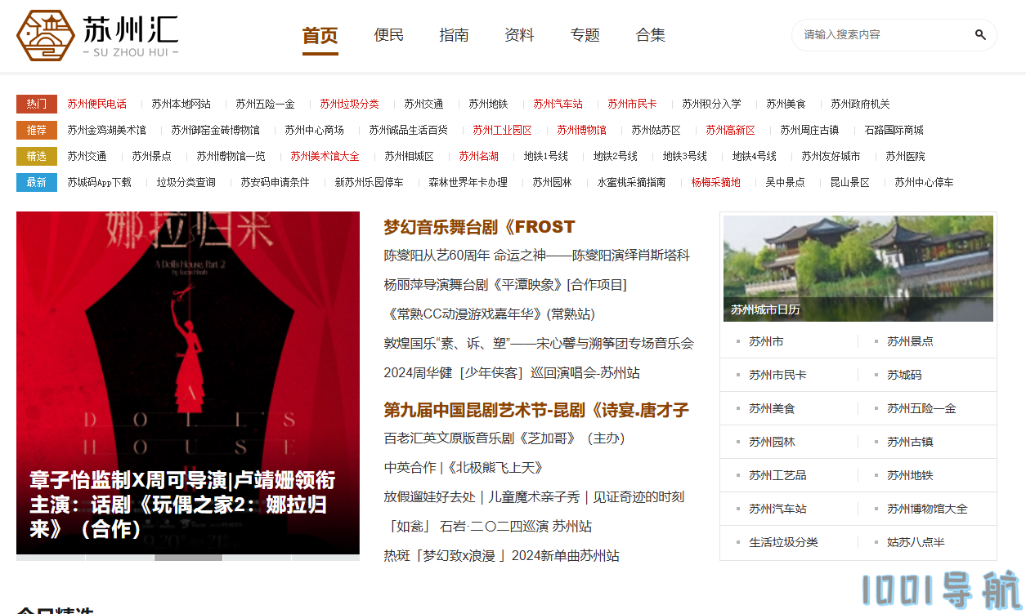
Task: Click the yellow 精选 category tag
Action: [37, 156]
